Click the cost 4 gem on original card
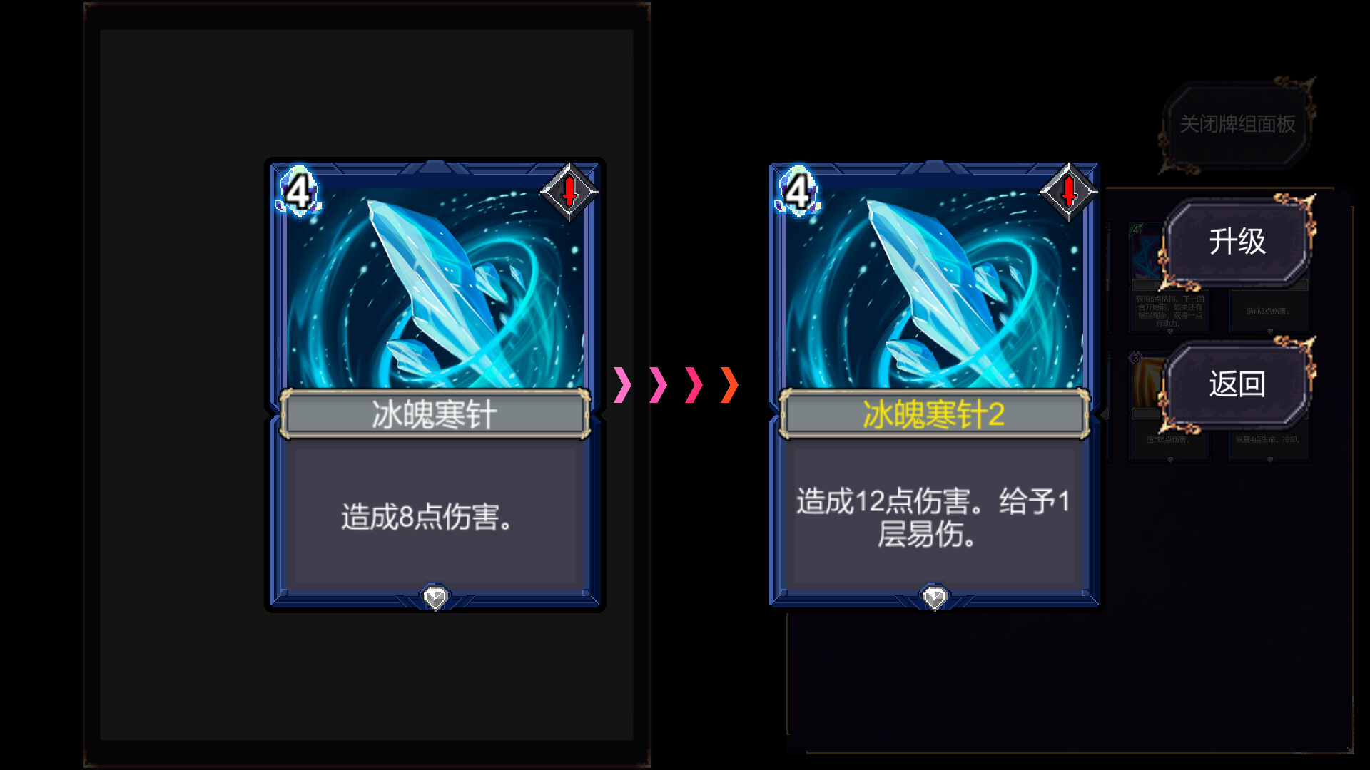1370x770 pixels. [298, 191]
